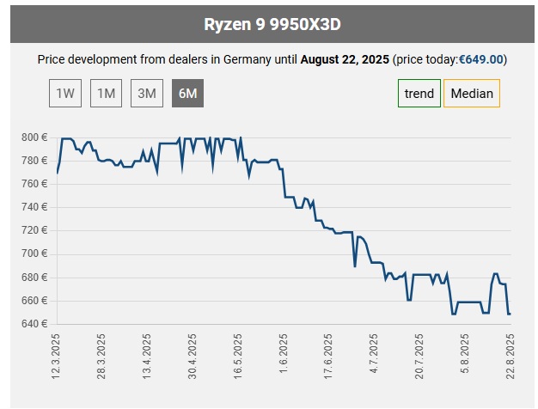Image resolution: width=538 pixels, height=409 pixels.
Task: Click the Ryzen 9 9950X3D title
Action: tap(272, 24)
